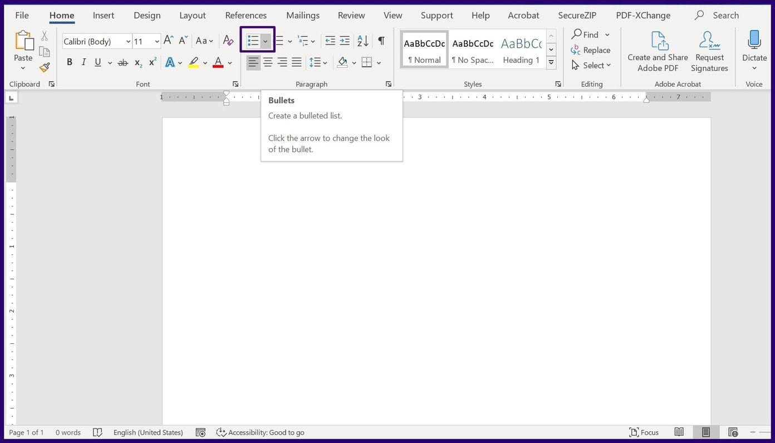This screenshot has width=775, height=443.
Task: Toggle bold formatting
Action: (x=69, y=62)
